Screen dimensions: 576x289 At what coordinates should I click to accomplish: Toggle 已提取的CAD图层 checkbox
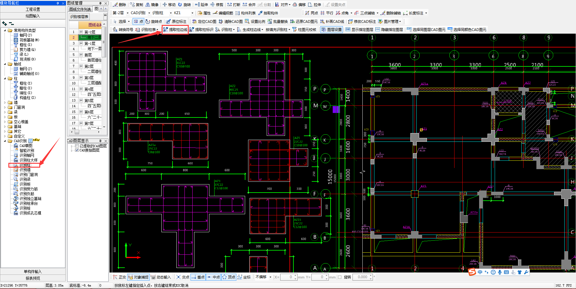(77, 146)
